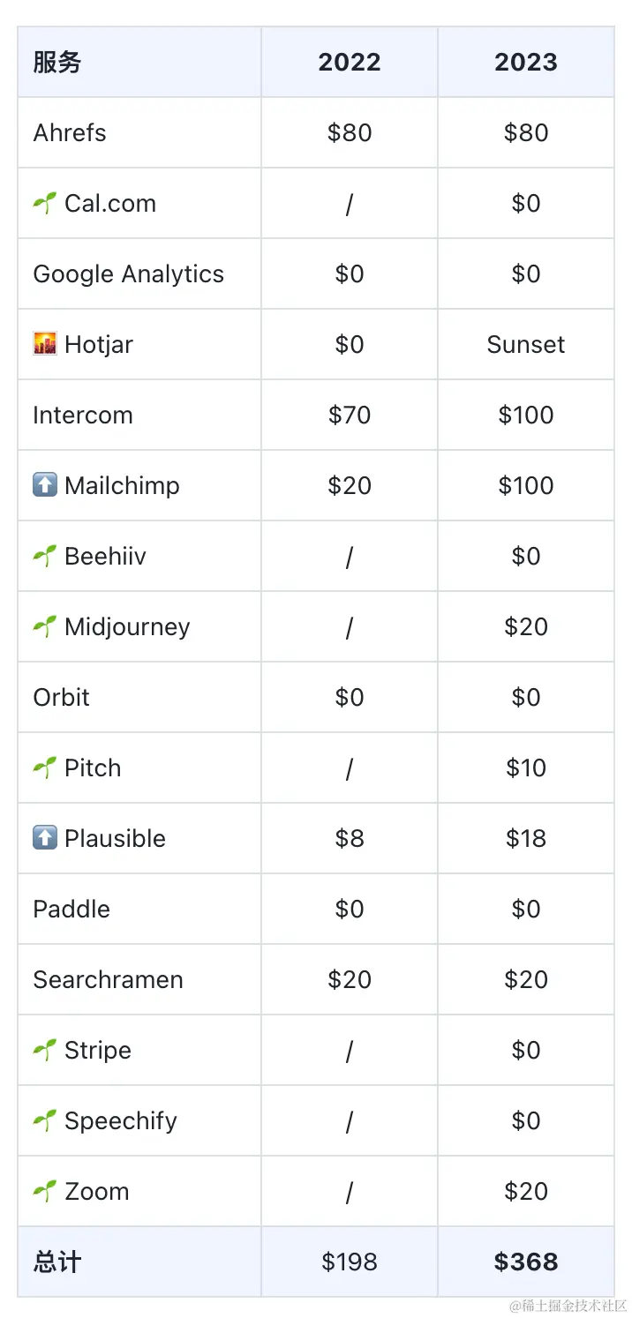Click the seedling icon beside Midjourney

click(45, 627)
